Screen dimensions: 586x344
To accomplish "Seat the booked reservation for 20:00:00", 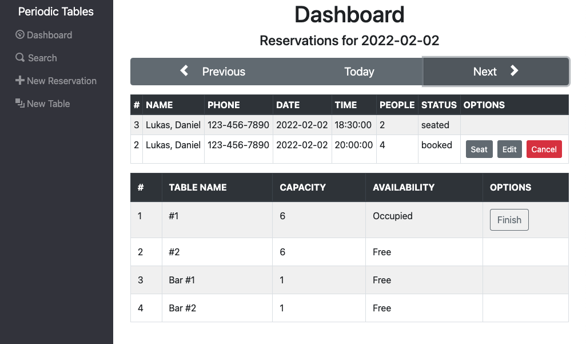I will coord(479,149).
